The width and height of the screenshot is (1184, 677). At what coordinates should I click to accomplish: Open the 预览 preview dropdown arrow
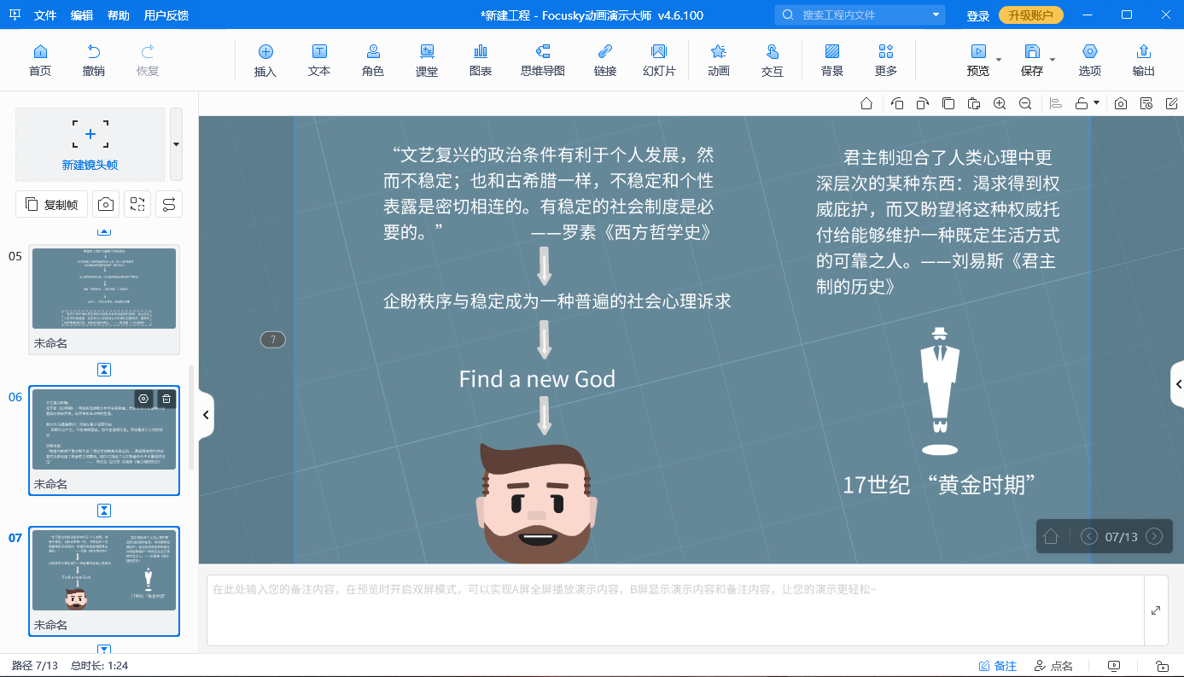tap(999, 60)
